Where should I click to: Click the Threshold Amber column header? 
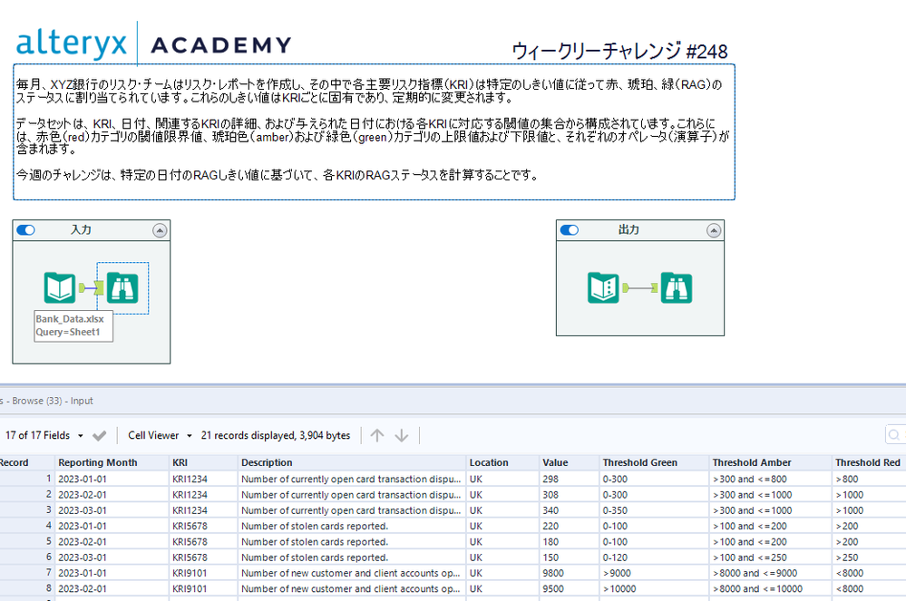click(x=770, y=462)
